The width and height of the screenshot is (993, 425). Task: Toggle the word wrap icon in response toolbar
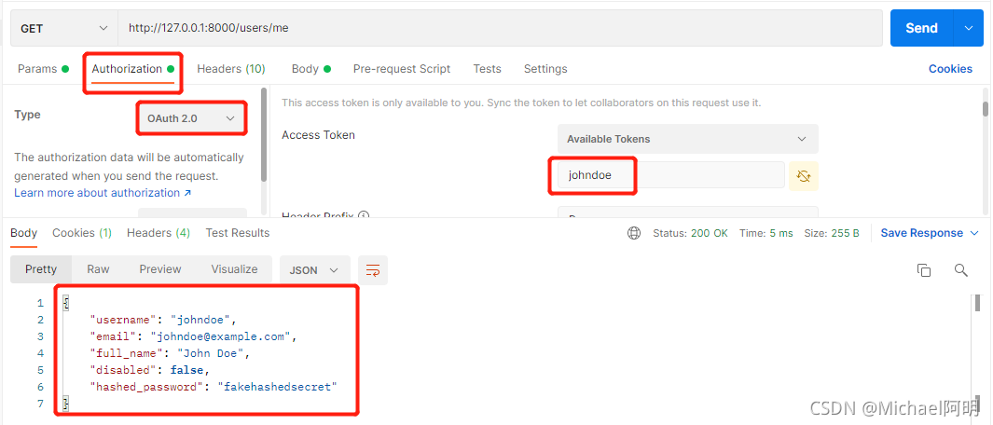(373, 270)
